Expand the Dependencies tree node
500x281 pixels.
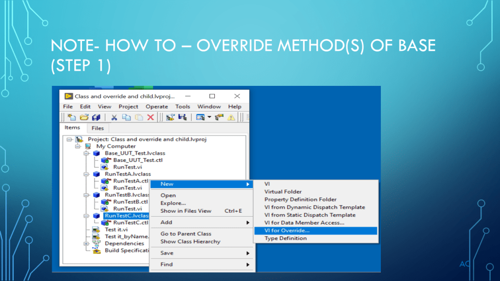86,243
